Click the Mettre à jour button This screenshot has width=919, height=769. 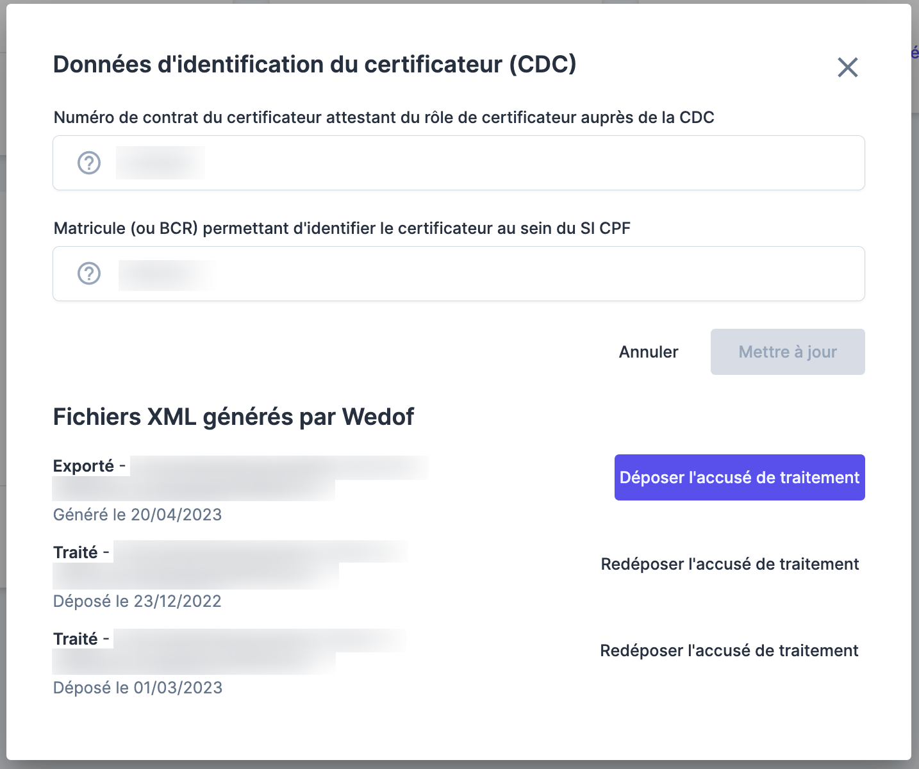787,352
